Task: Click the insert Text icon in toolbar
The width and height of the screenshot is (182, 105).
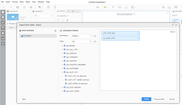Action: pos(113,7)
